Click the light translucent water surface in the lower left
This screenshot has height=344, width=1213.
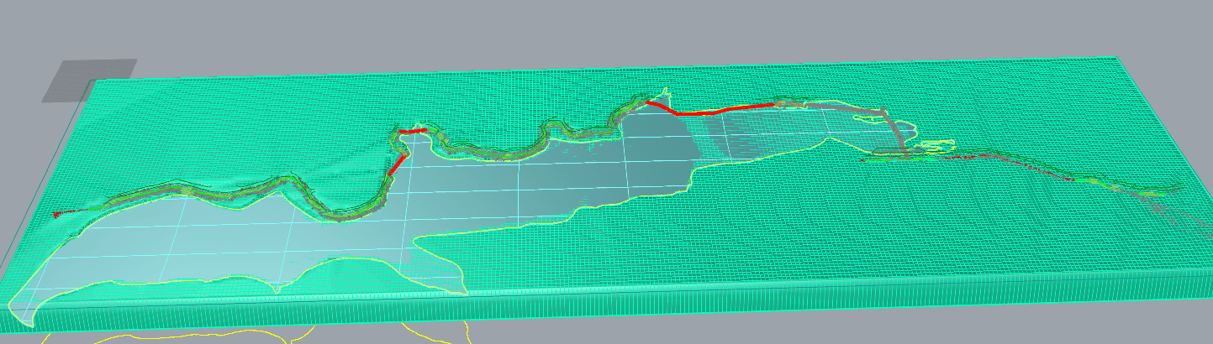click(x=168, y=252)
